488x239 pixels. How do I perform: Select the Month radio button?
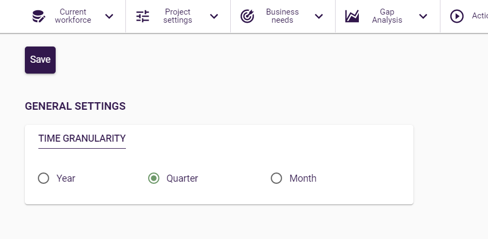(277, 178)
